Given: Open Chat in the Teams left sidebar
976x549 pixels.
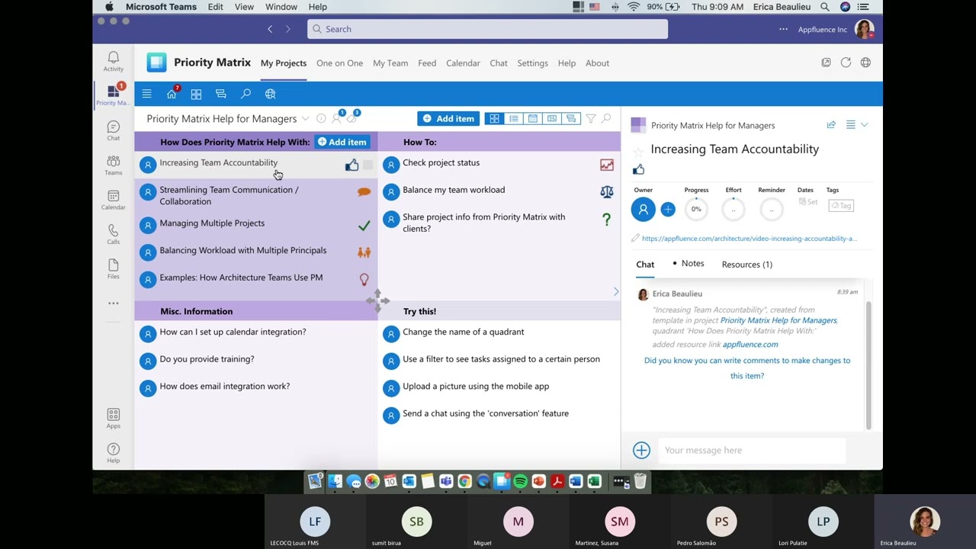Looking at the screenshot, I should (x=113, y=130).
